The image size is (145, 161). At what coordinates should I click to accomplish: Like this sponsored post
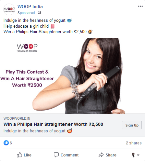[x=24, y=155]
